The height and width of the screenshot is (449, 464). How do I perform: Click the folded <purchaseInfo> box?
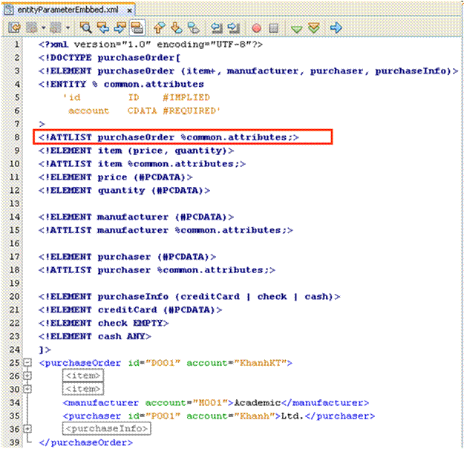click(x=106, y=429)
